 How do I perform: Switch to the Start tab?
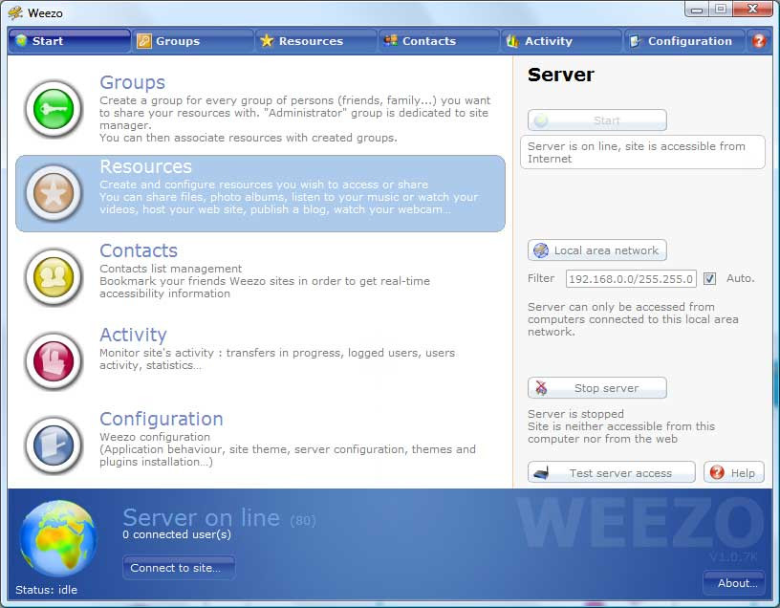coord(70,41)
